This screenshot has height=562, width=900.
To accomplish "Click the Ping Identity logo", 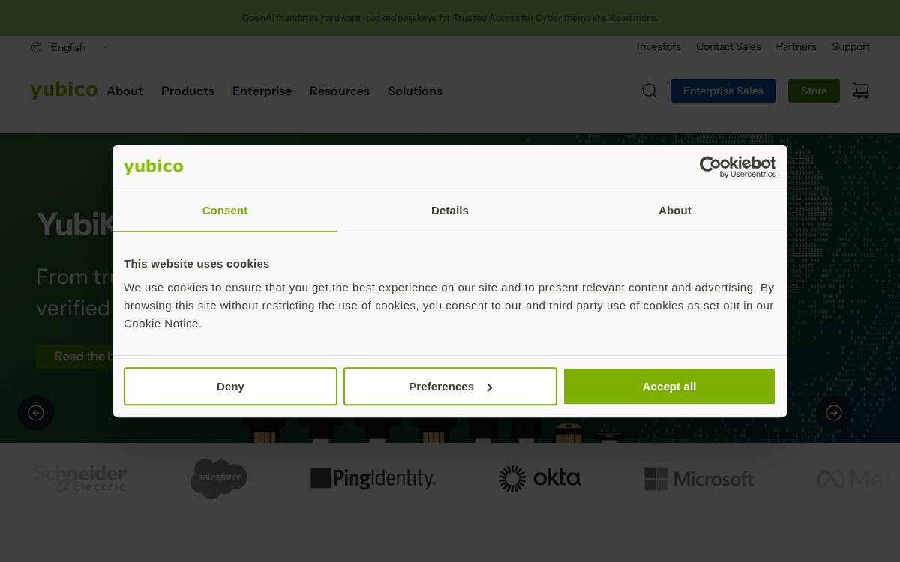I will 373,478.
